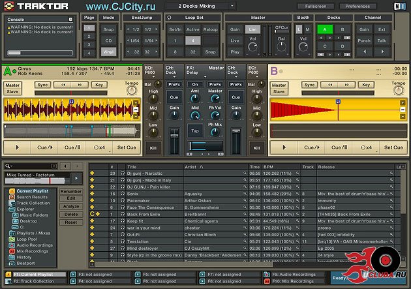This screenshot has height=289, width=411.
Task: Open Deck B EQ P600 dropdown
Action: point(257,76)
